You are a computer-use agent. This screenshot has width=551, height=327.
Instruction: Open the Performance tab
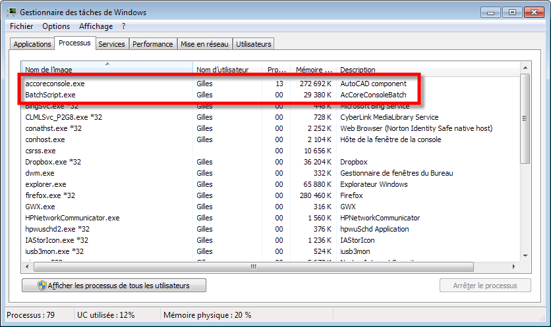click(x=152, y=44)
